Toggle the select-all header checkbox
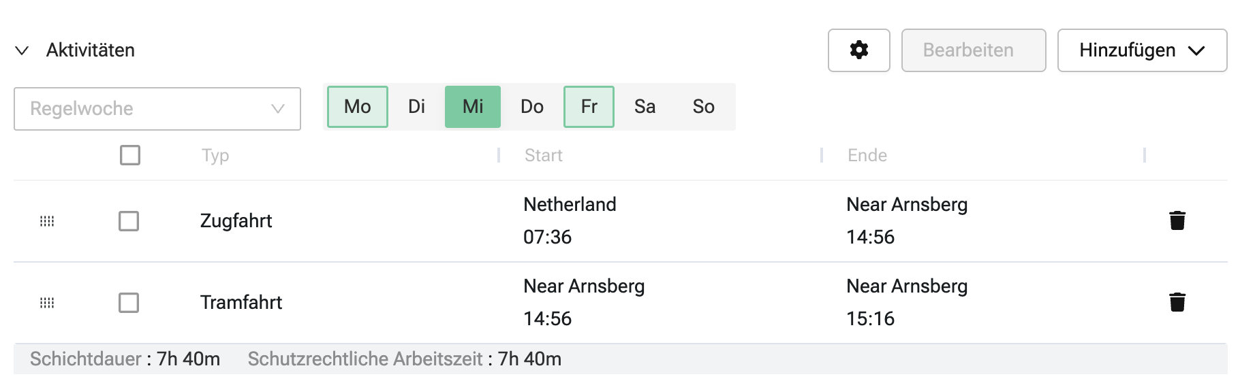Viewport: 1255px width, 381px height. 130,155
